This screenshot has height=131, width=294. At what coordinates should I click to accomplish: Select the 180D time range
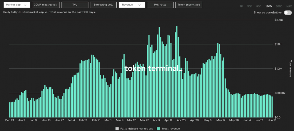point(268,6)
